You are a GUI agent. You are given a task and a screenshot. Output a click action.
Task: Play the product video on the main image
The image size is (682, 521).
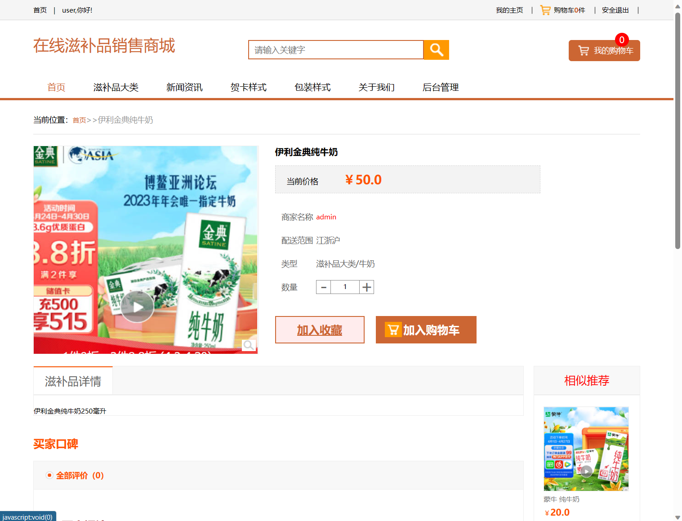(x=137, y=306)
